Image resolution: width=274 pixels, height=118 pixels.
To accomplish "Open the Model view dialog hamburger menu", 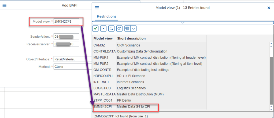I will coord(97,8).
